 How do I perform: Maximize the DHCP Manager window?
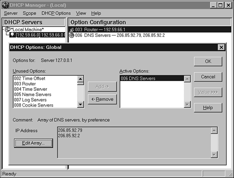click(220, 5)
